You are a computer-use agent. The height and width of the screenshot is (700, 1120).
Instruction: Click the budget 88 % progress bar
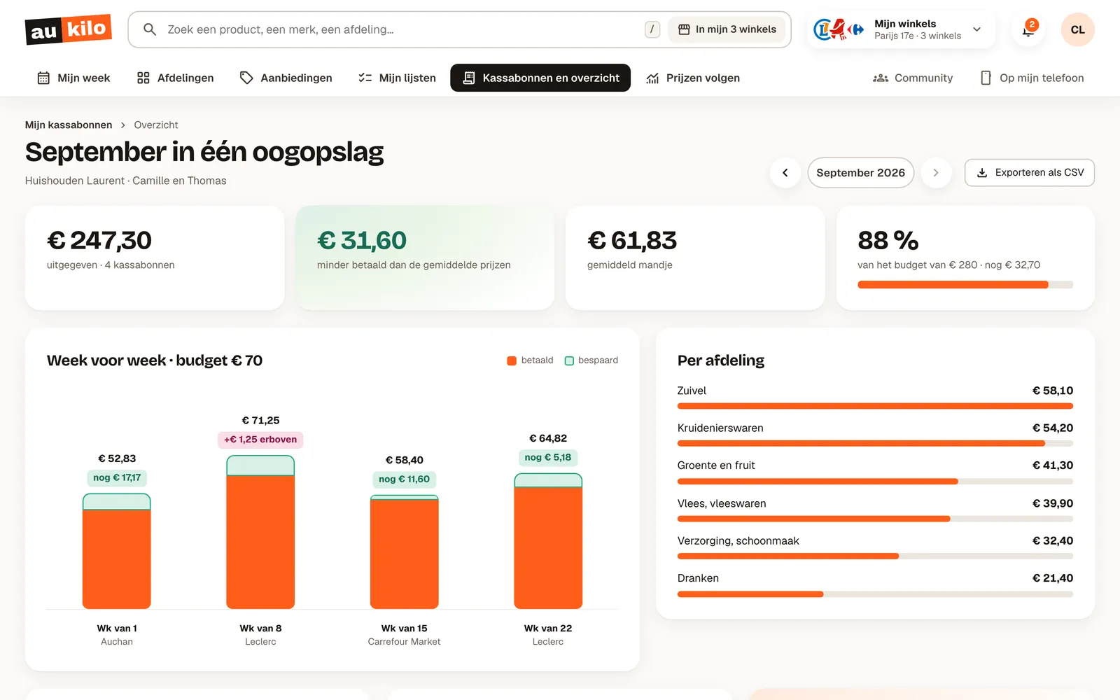click(x=965, y=285)
